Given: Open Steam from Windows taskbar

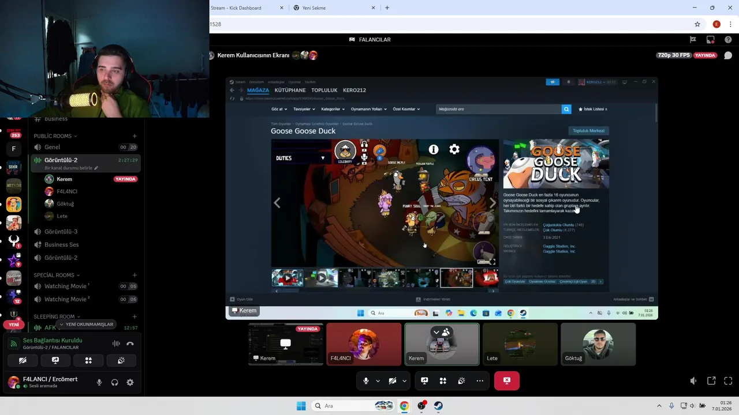Looking at the screenshot, I should tap(439, 406).
